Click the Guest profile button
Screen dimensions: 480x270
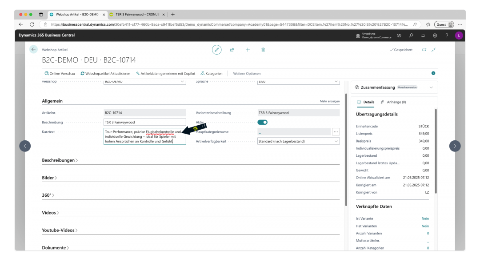(x=444, y=24)
